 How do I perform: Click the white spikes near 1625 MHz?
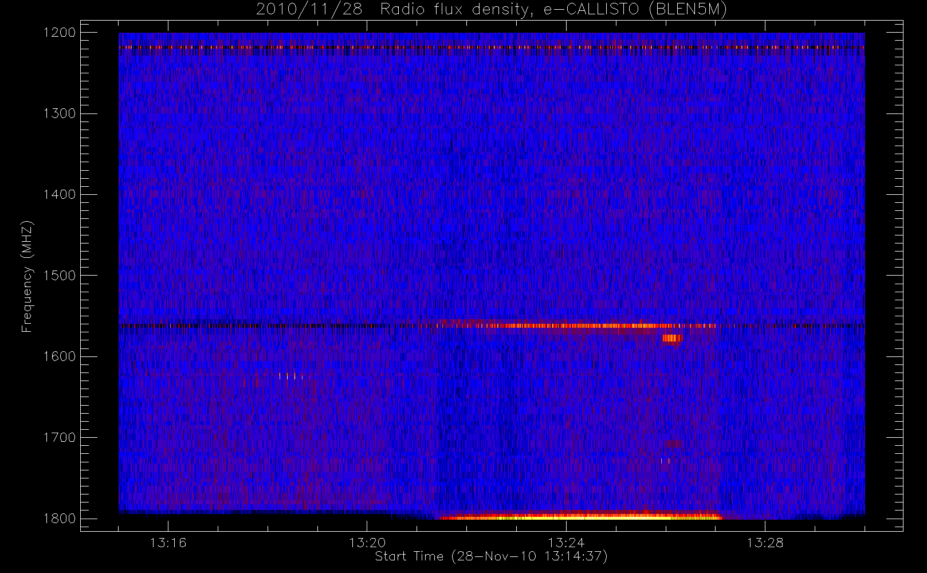[x=291, y=376]
